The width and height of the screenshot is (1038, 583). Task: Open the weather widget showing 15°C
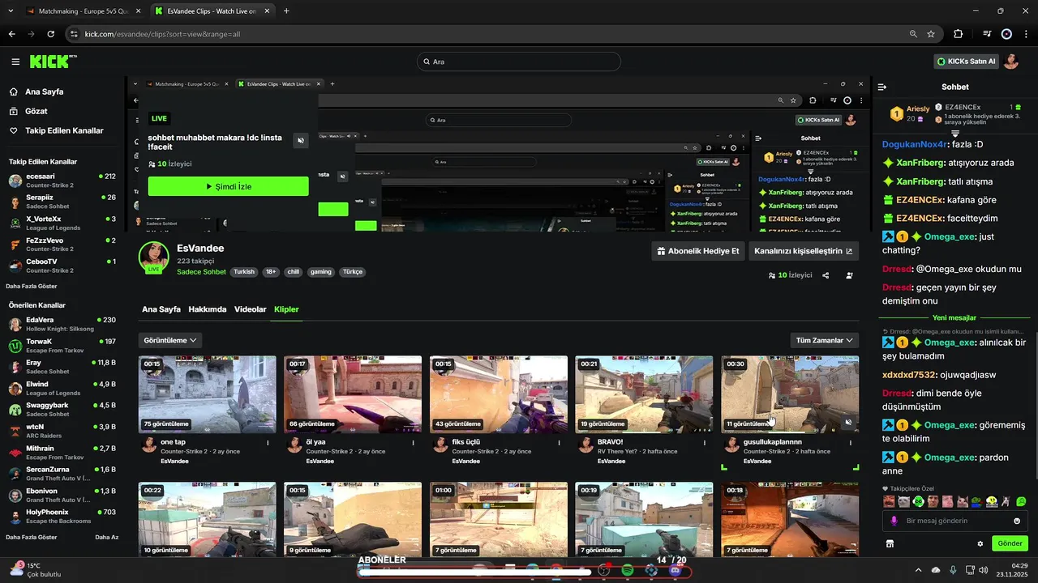click(x=36, y=570)
